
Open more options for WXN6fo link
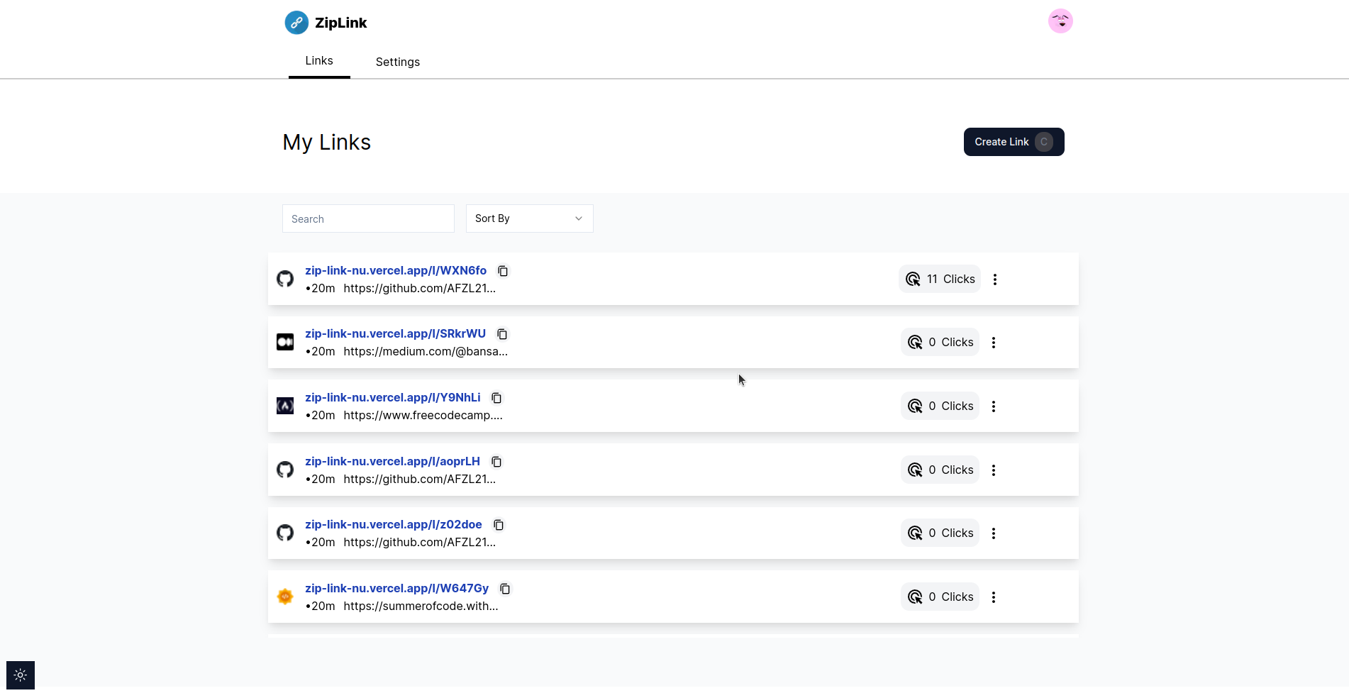click(995, 279)
